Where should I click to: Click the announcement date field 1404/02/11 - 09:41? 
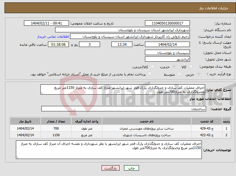[46, 23]
